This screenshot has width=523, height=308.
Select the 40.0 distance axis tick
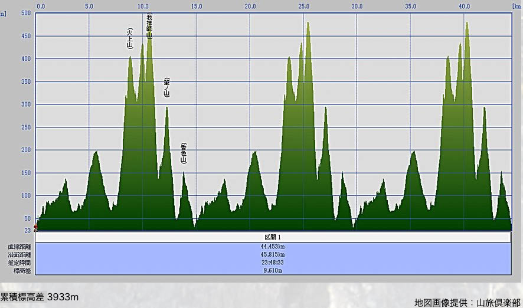pyautogui.click(x=464, y=6)
